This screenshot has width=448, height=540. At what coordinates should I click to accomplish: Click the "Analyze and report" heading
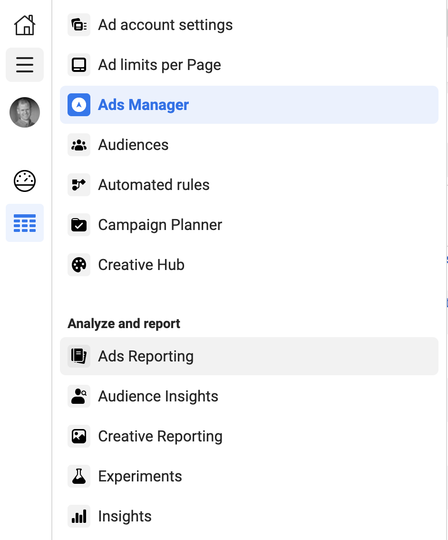(x=124, y=324)
